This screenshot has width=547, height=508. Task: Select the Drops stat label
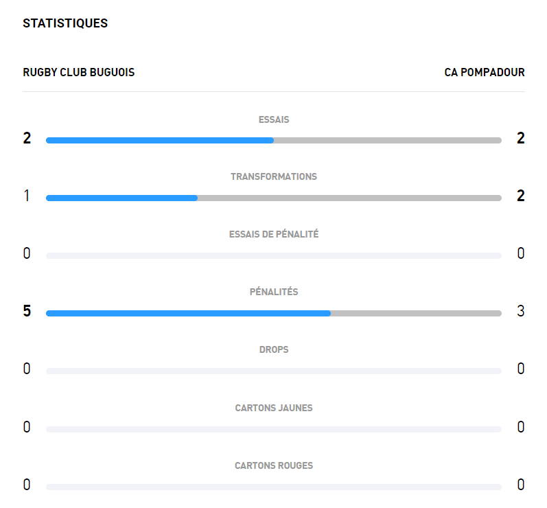[274, 349]
